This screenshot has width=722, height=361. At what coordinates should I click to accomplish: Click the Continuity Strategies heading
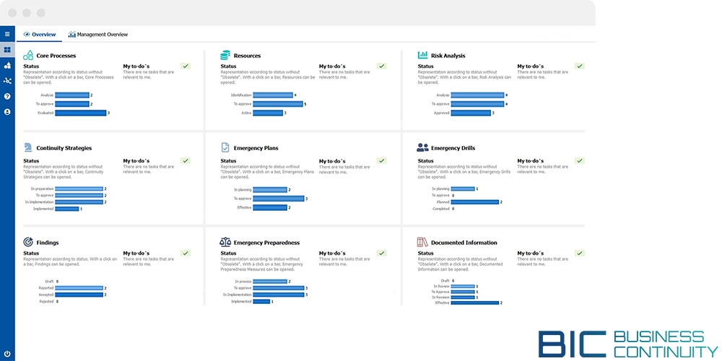pos(64,148)
